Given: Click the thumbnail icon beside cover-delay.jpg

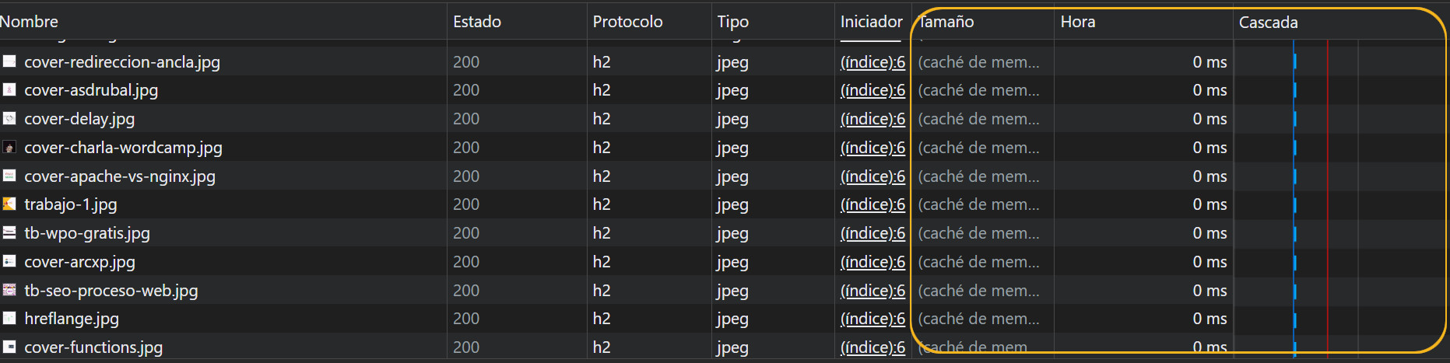Looking at the screenshot, I should 9,119.
